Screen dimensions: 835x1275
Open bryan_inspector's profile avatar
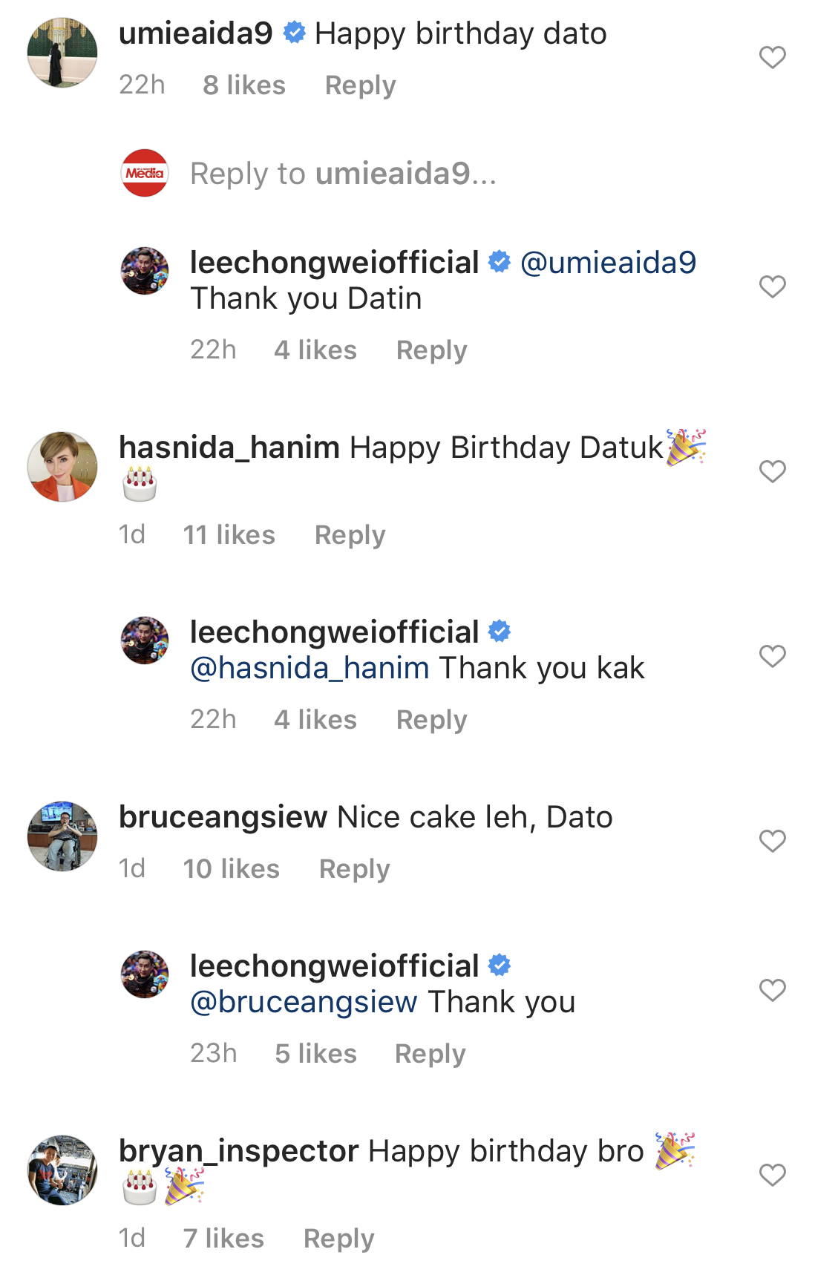pos(62,1170)
